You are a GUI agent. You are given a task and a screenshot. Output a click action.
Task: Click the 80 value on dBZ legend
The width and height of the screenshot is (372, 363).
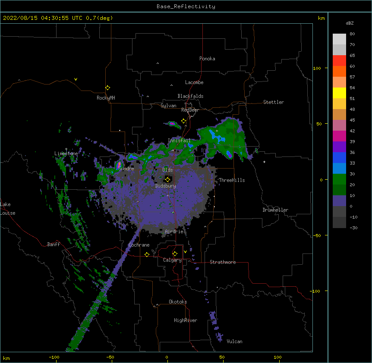click(x=352, y=34)
